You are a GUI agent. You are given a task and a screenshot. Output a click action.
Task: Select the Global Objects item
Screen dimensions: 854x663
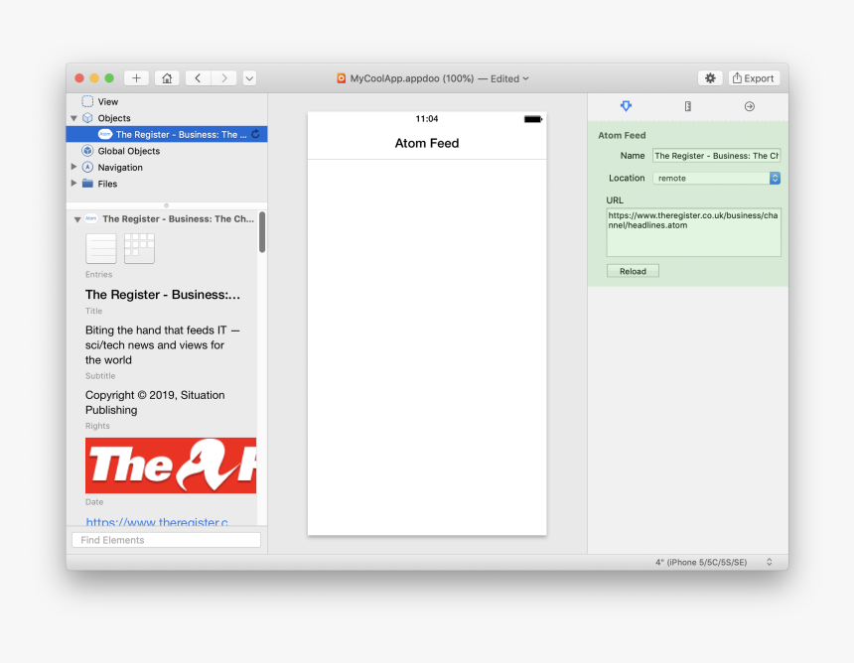(129, 151)
